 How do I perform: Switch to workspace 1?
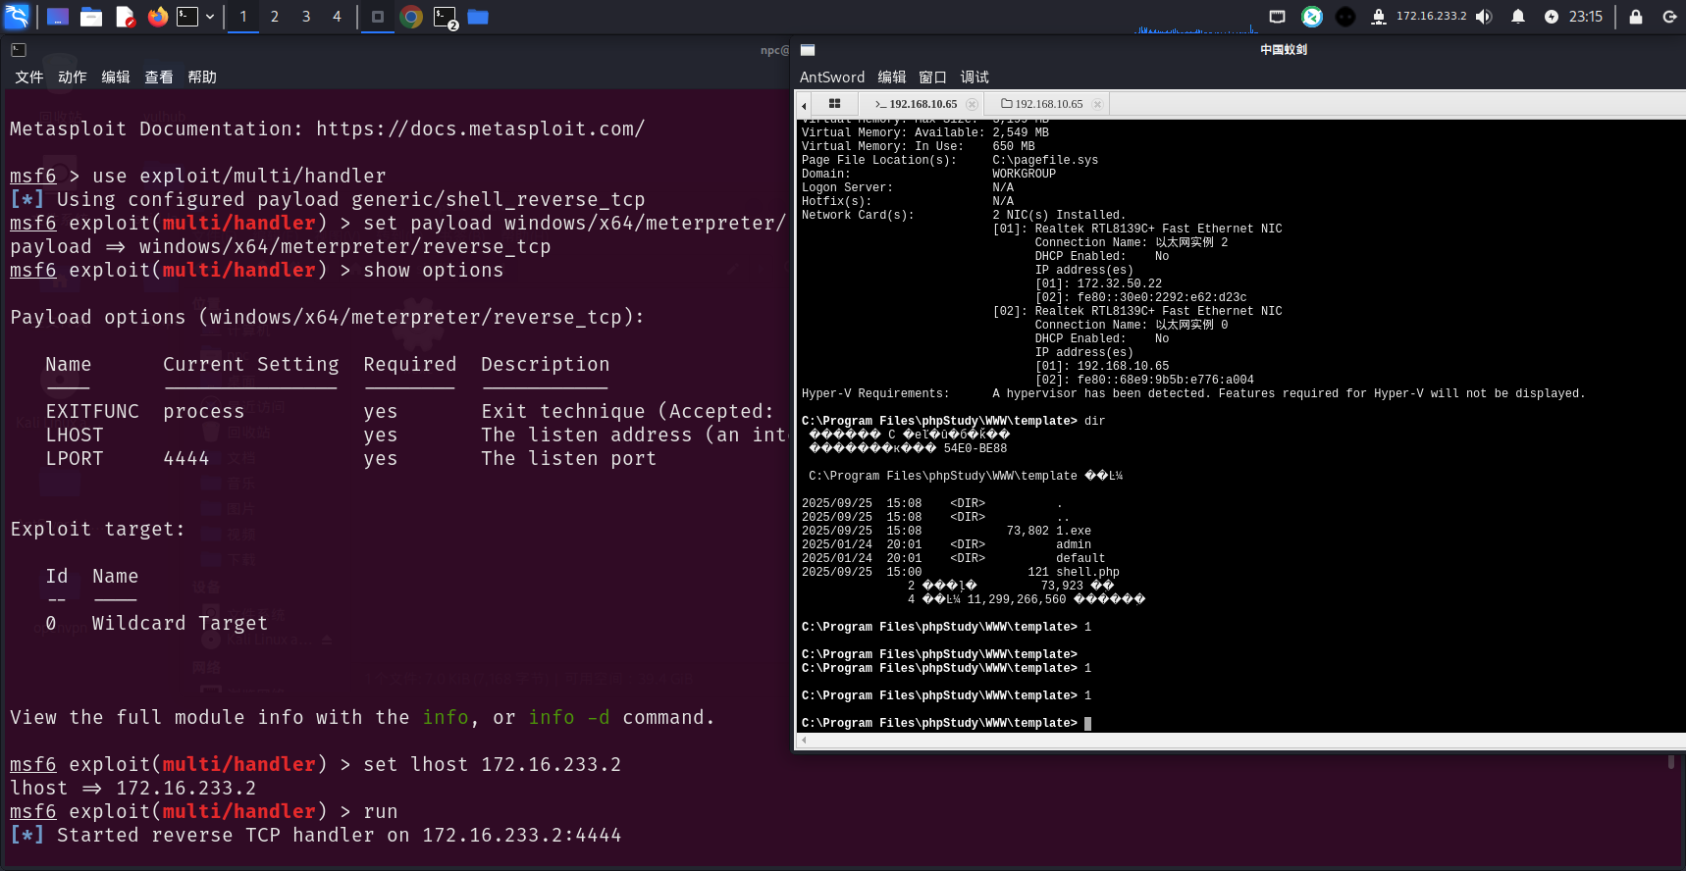point(243,17)
